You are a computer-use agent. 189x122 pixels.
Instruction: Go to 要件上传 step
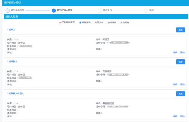pos(108,10)
